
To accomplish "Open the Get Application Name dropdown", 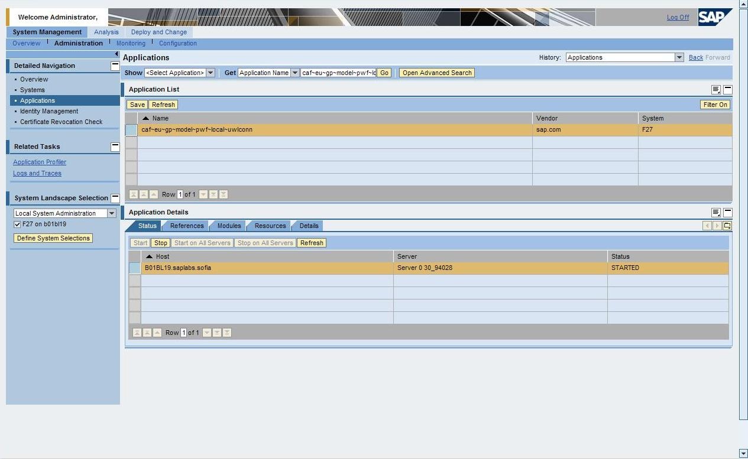I will pos(295,73).
